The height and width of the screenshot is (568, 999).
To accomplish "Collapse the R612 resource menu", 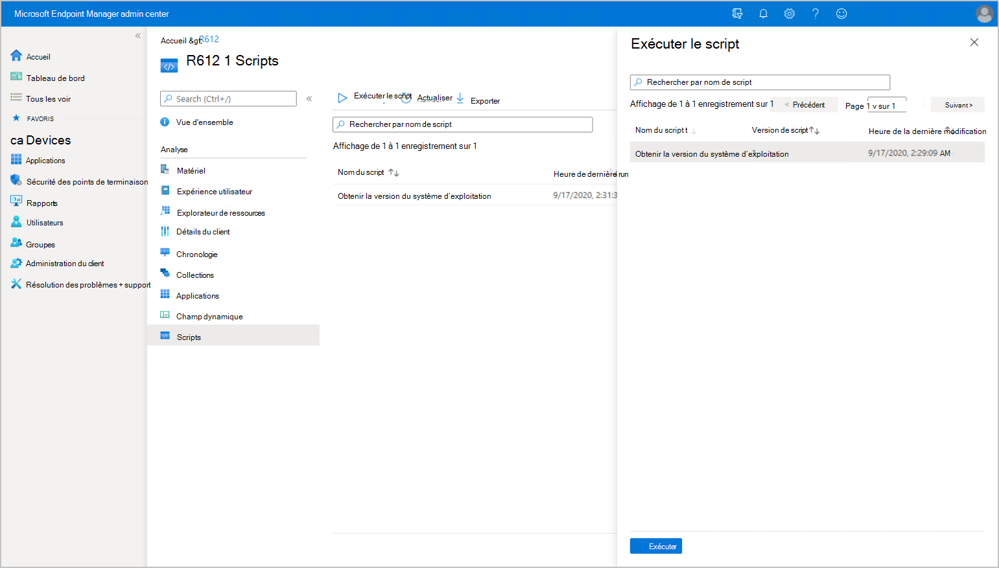I will (x=309, y=98).
